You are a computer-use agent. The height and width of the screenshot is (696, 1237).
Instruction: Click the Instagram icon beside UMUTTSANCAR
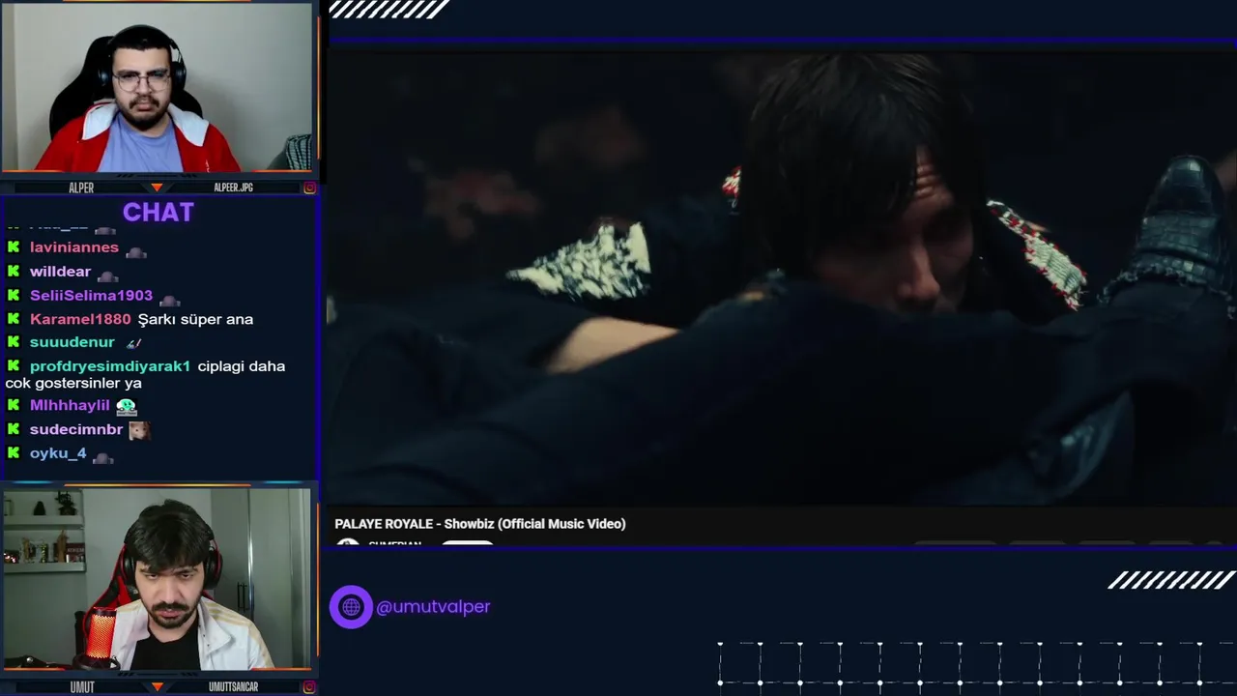[x=309, y=687]
